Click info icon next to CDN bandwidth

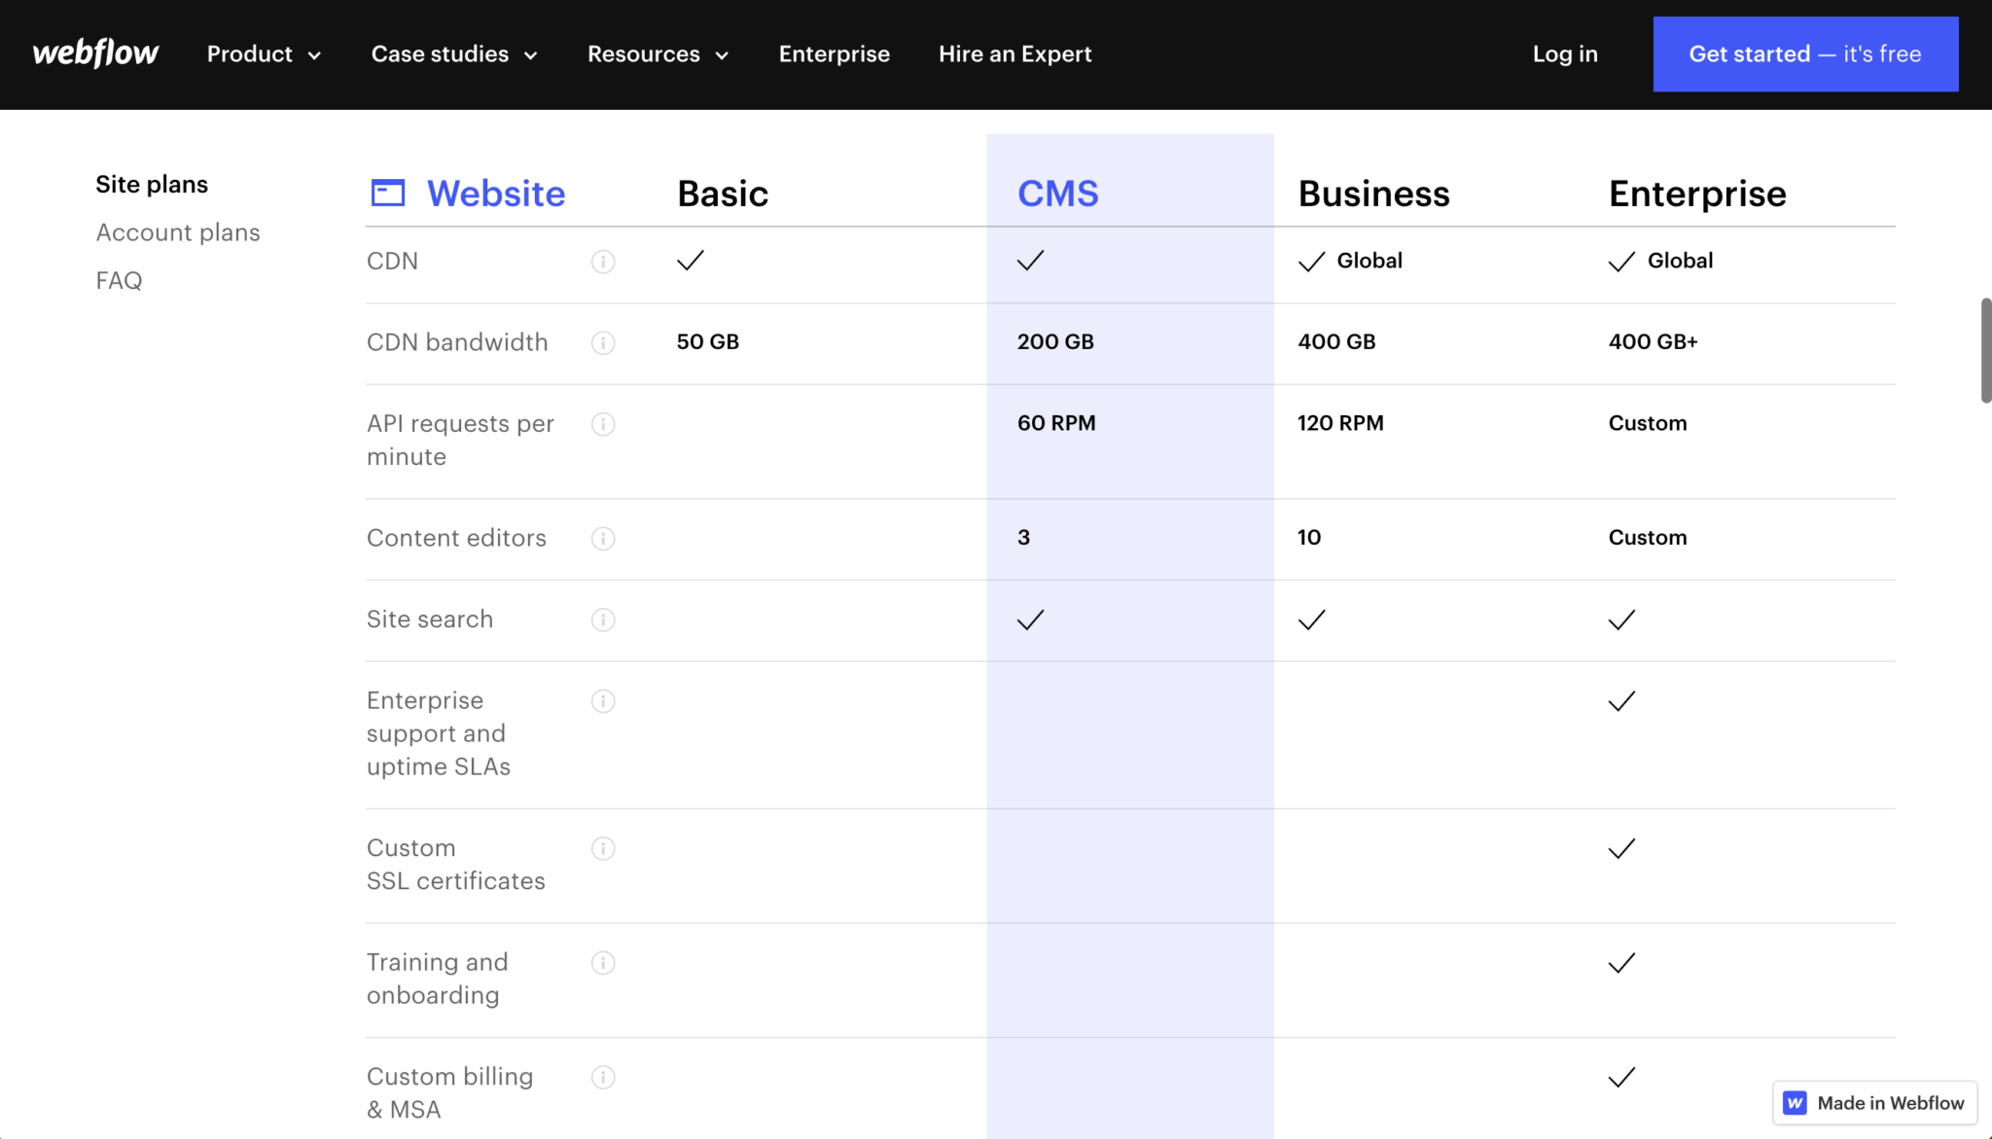coord(603,343)
